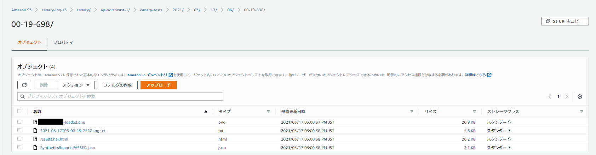
Task: Open 03/ breadcrumb
Action: (x=197, y=10)
